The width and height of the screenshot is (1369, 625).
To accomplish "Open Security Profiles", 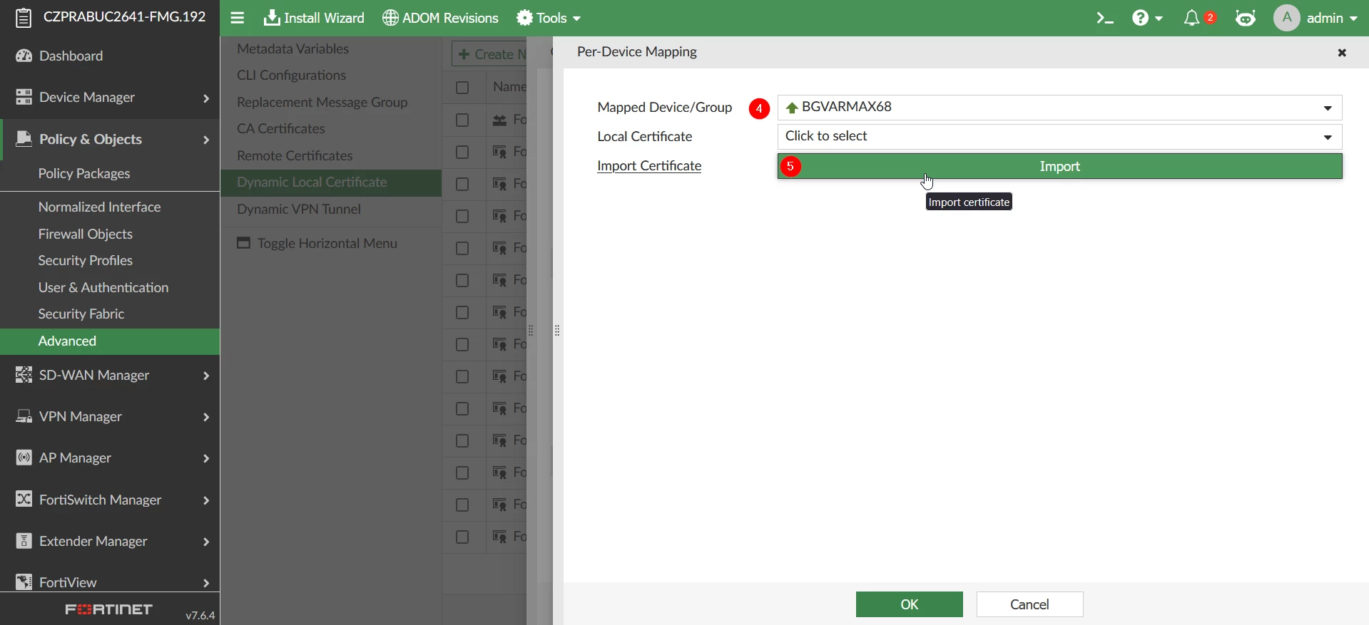I will point(85,260).
